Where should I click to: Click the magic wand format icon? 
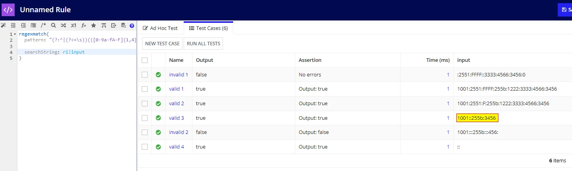(4, 25)
